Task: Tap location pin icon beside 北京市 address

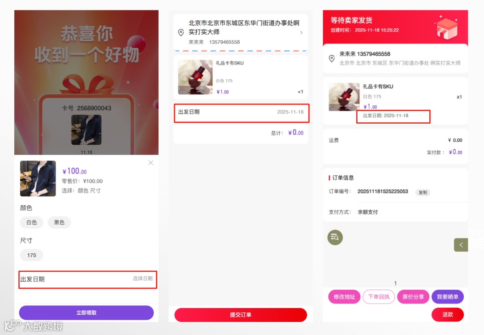Action: [x=181, y=32]
